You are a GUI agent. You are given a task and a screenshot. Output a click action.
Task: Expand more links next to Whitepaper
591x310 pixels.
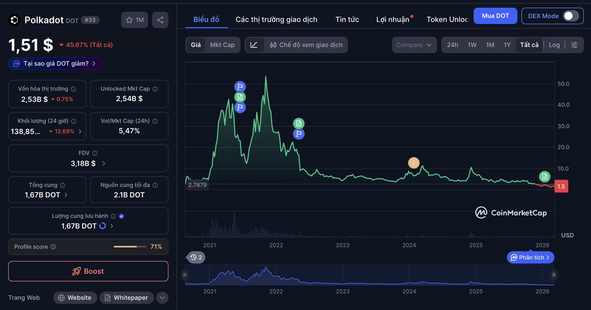point(162,298)
